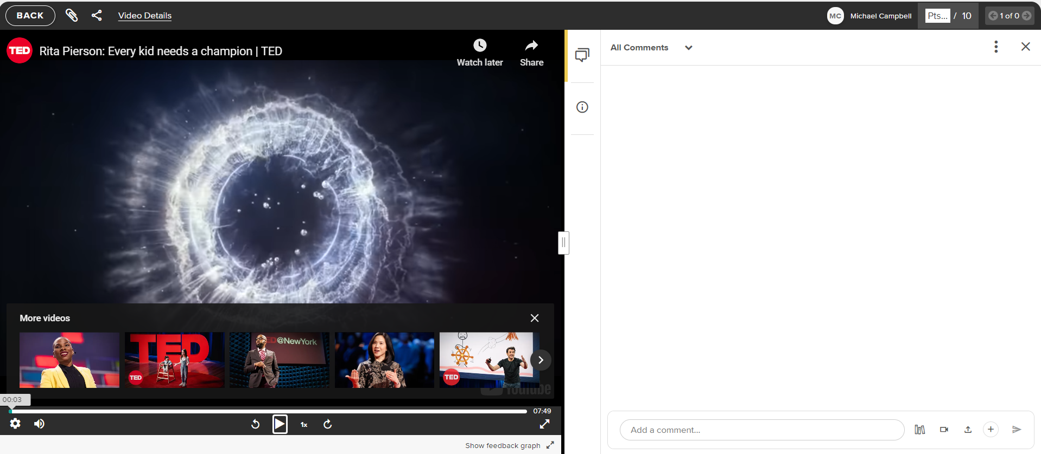1041x454 pixels.
Task: Go to previous submission arrow
Action: (x=993, y=16)
